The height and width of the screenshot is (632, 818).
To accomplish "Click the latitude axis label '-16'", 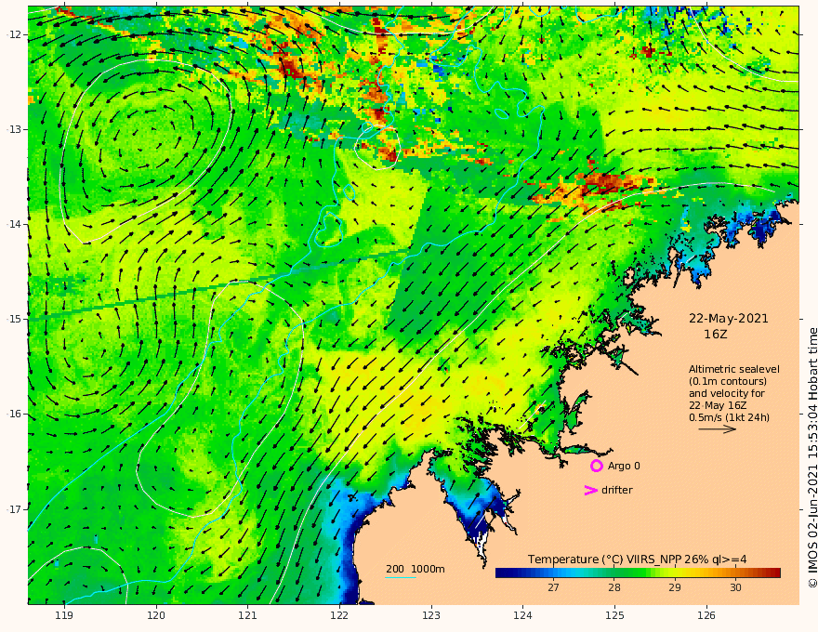I will tap(14, 414).
